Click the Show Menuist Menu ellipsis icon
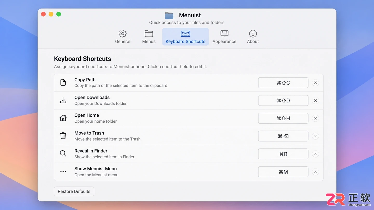The height and width of the screenshot is (210, 374). [63, 172]
